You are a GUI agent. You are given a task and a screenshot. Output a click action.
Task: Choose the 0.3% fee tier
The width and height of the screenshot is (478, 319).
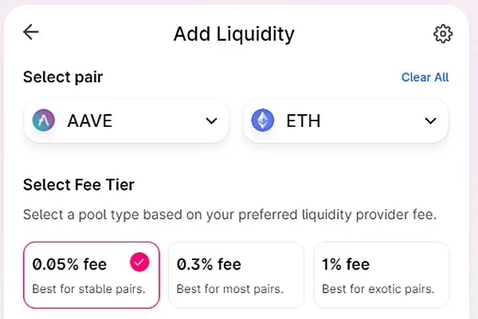coord(236,274)
